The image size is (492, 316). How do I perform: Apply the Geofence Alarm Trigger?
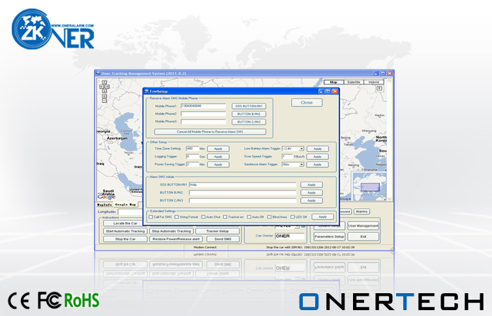(318, 164)
